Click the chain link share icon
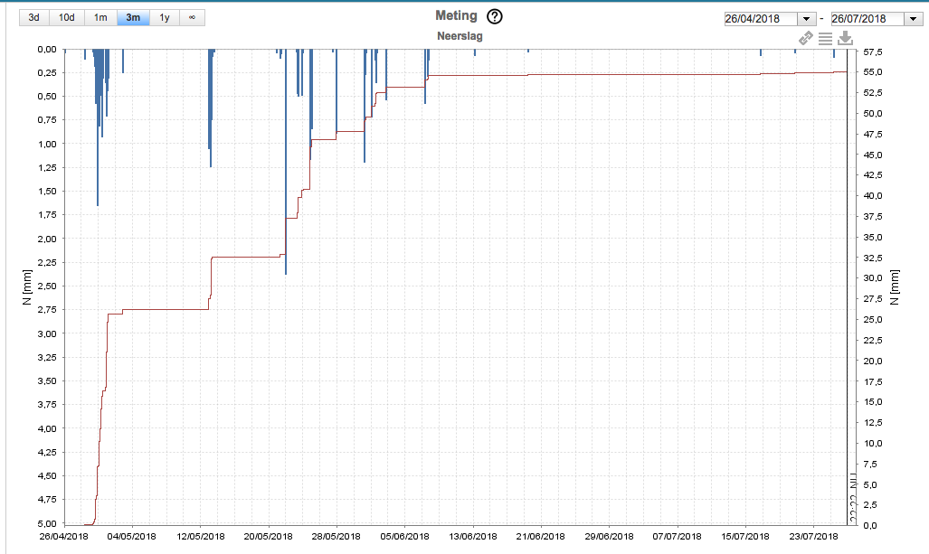 [806, 39]
